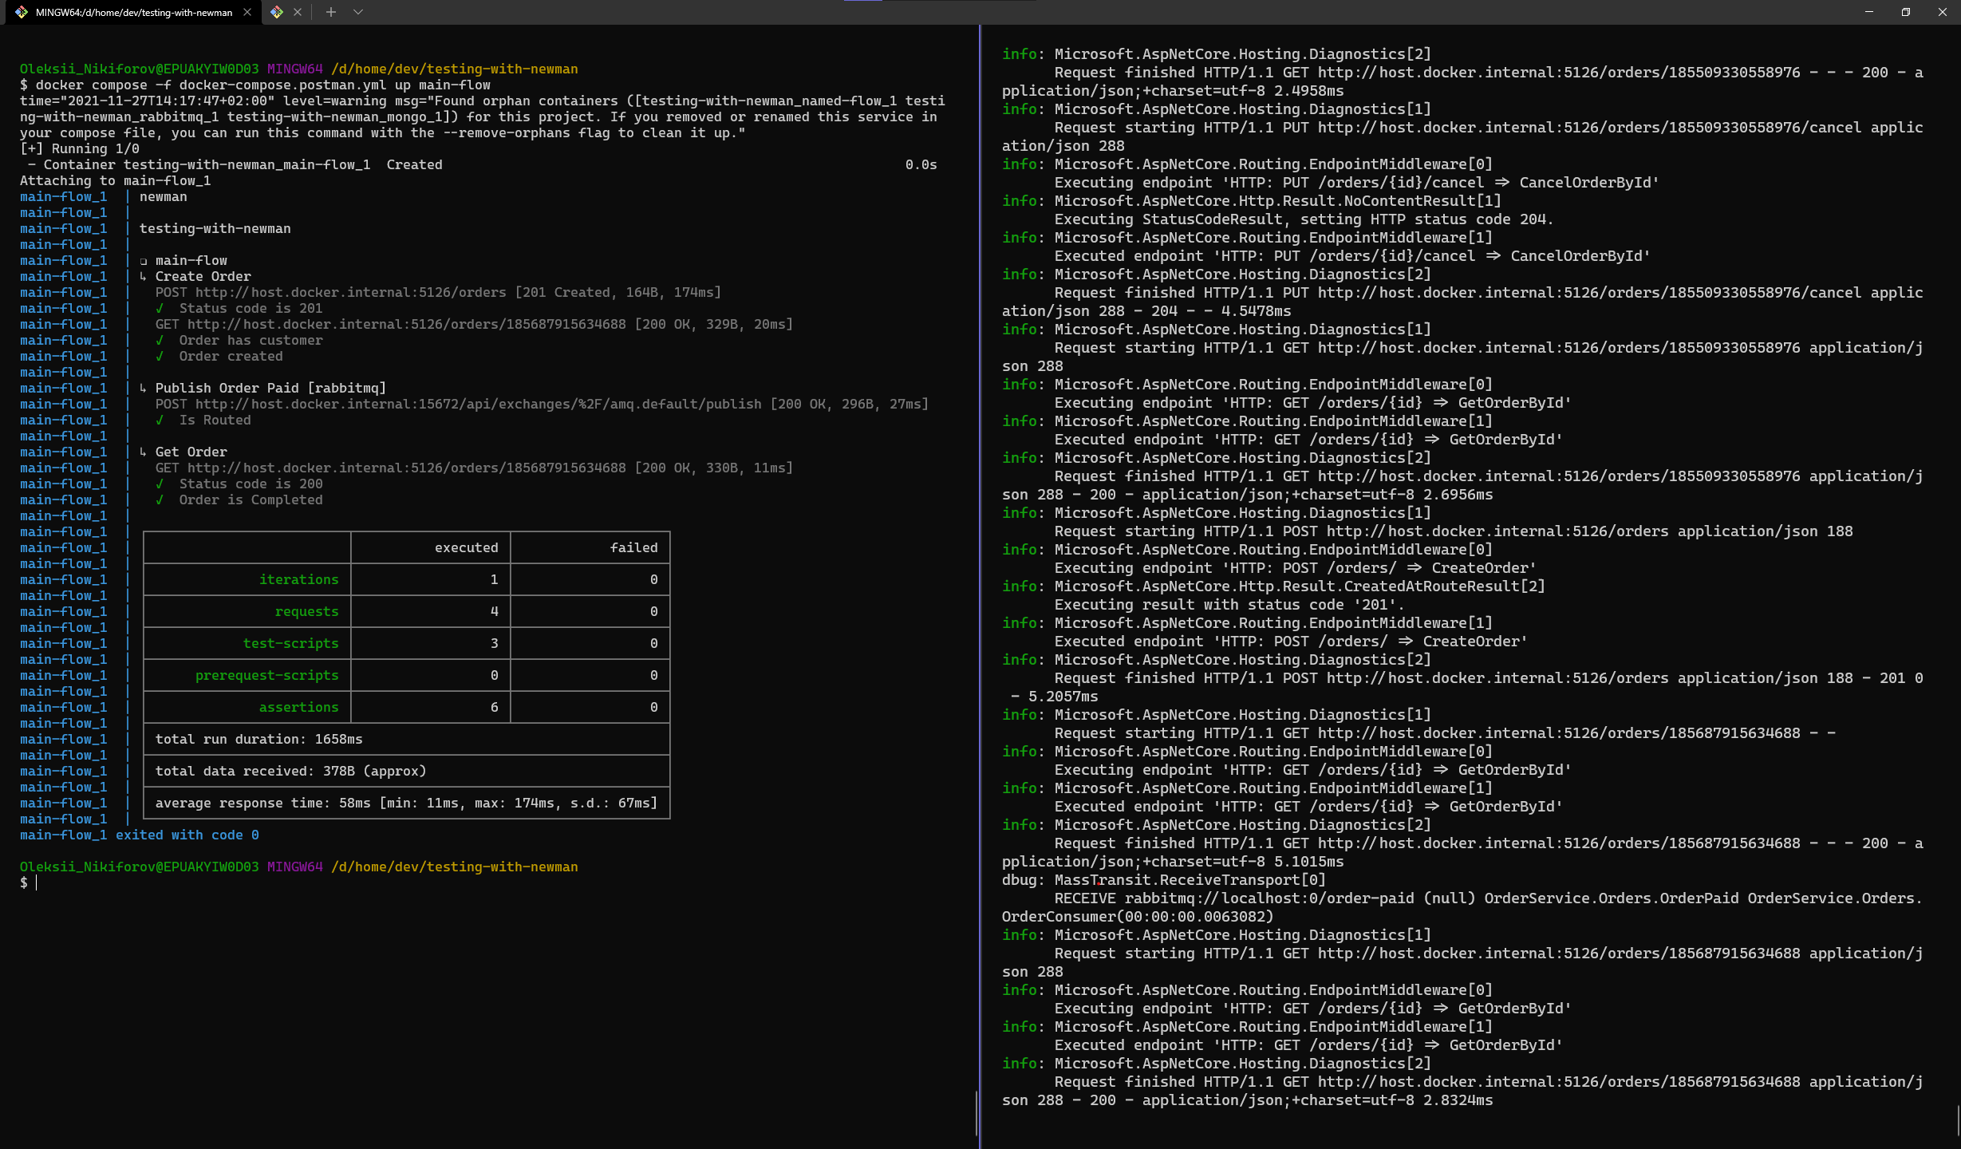Click the 'iterations' row label in table
1961x1149 pixels.
[x=298, y=579]
